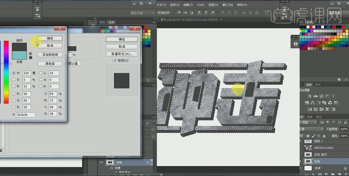
Task: Click the web-safe color cube icon
Action: pos(31,54)
